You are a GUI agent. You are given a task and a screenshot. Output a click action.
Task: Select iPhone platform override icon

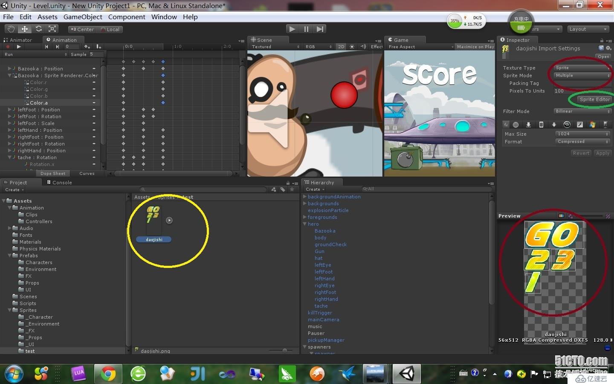[541, 125]
